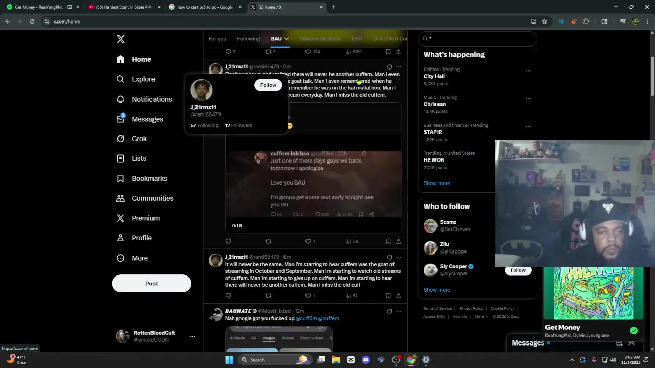The height and width of the screenshot is (368, 655).
Task: Open the More menu in the sidebar
Action: click(132, 258)
